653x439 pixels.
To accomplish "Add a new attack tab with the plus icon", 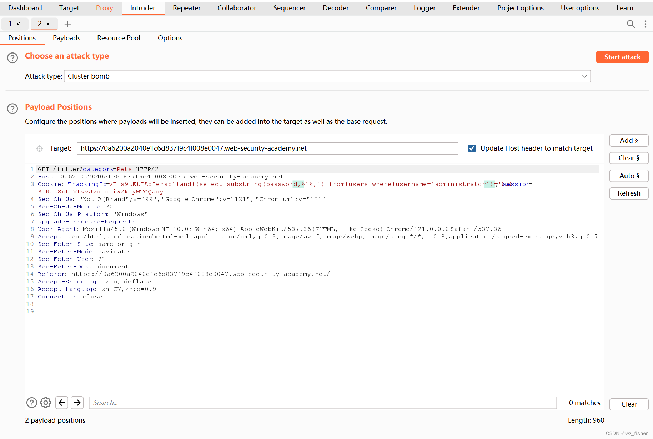I will pyautogui.click(x=67, y=24).
